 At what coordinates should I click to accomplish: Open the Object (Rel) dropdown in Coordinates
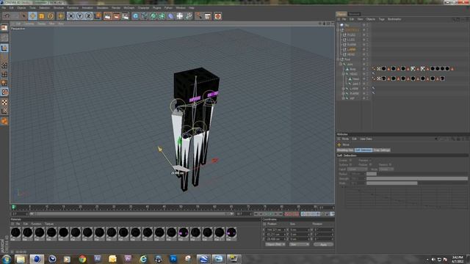[275, 244]
